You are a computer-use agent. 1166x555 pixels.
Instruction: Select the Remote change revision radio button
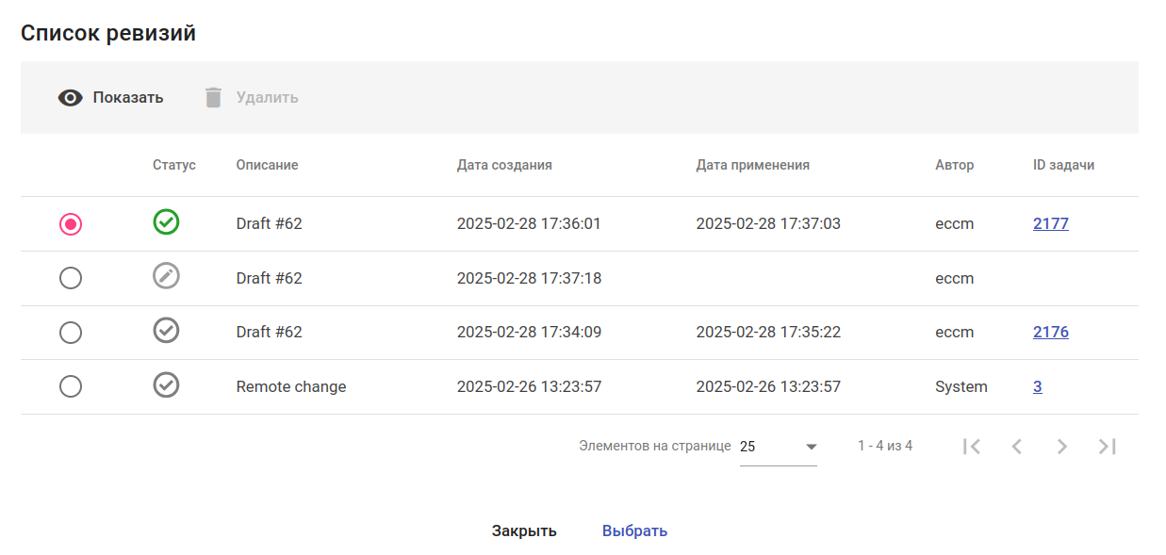(71, 387)
